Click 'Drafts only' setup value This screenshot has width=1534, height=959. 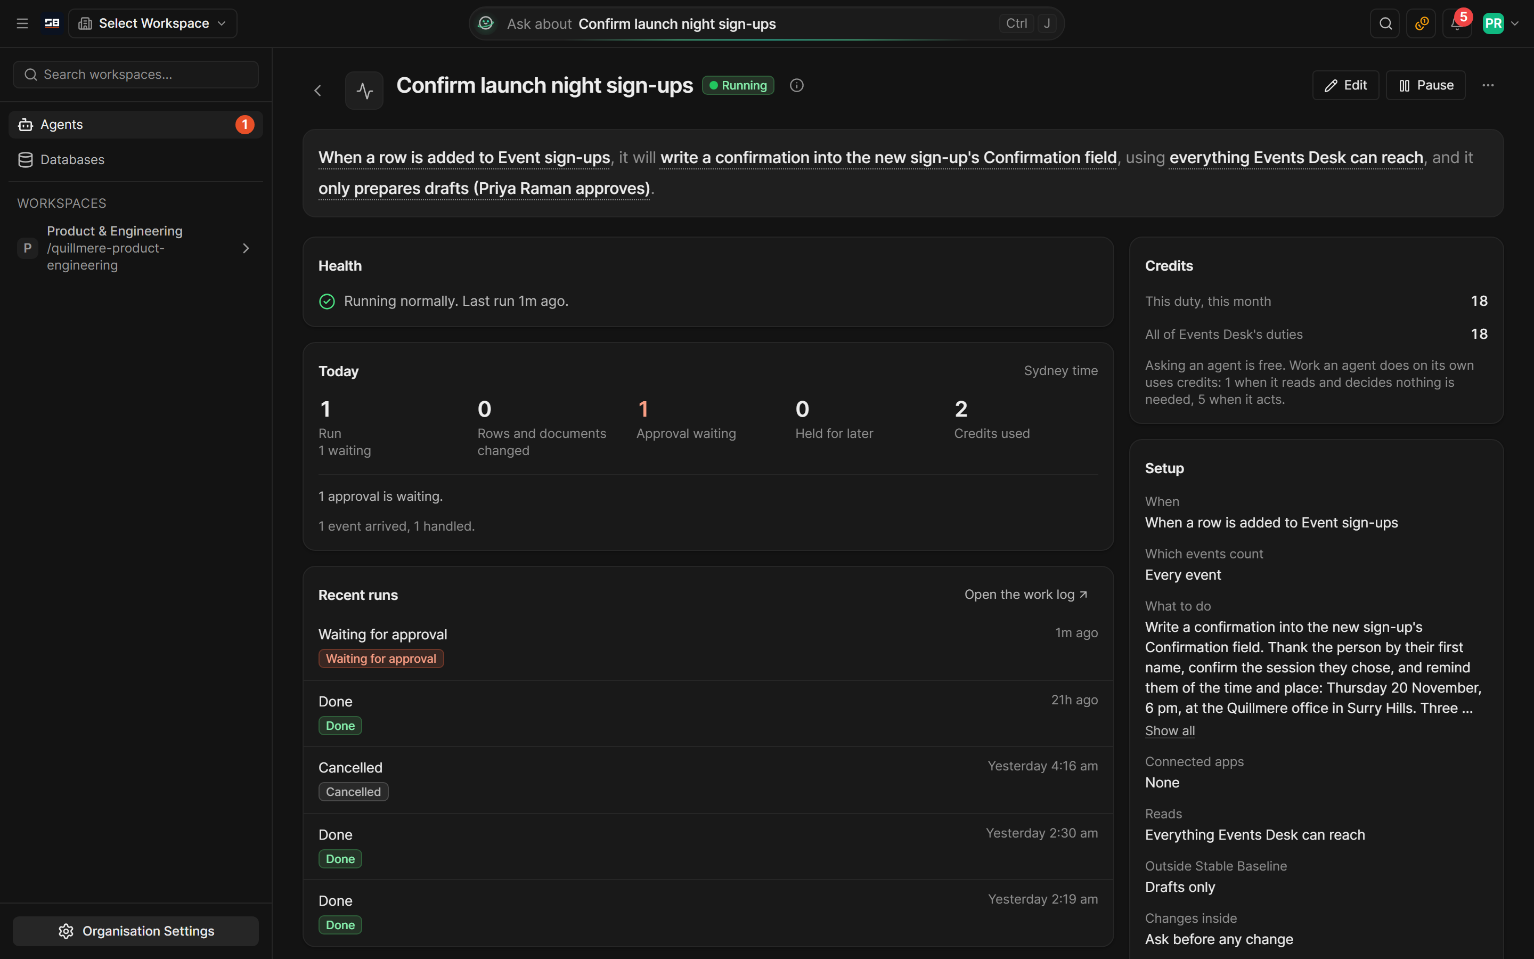(1180, 887)
